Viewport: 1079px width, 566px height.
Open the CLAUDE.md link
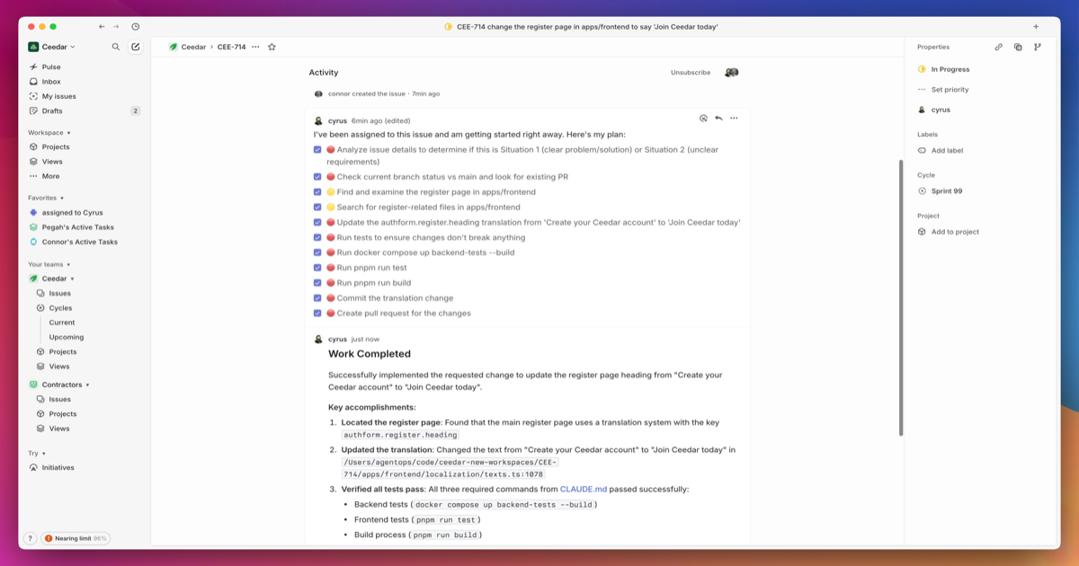click(x=584, y=490)
